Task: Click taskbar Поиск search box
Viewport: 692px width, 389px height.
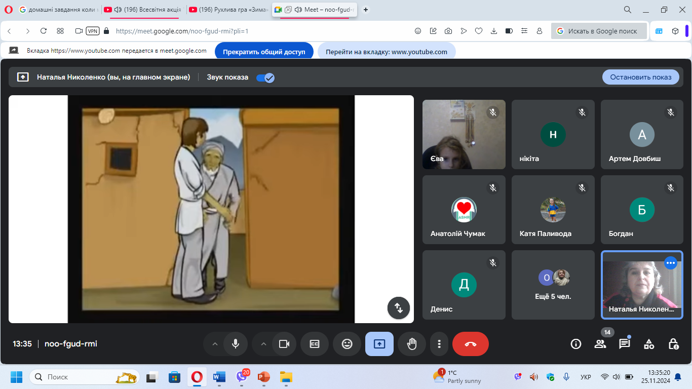Action: 85,377
